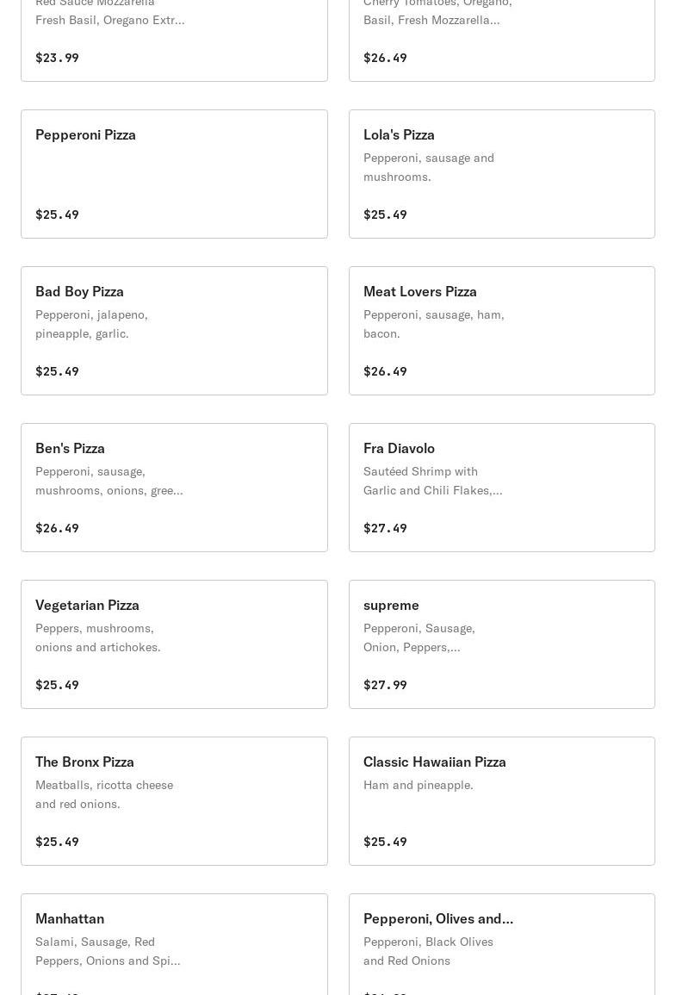
Task: Click Meat Lovers Pizza title text
Action: click(x=419, y=291)
